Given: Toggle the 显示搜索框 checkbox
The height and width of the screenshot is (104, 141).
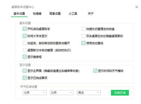Looking at the screenshot, I should point(25,57).
